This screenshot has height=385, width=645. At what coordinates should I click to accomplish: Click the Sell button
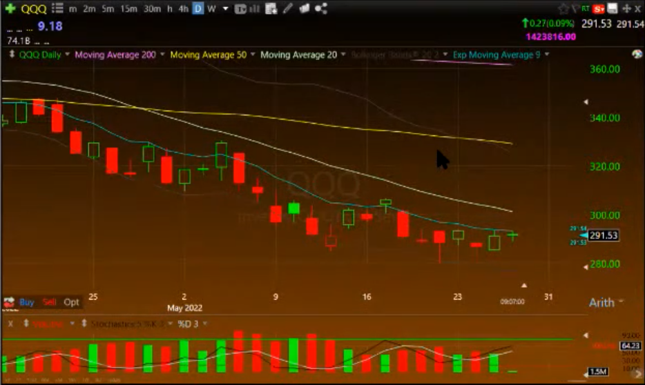point(49,302)
